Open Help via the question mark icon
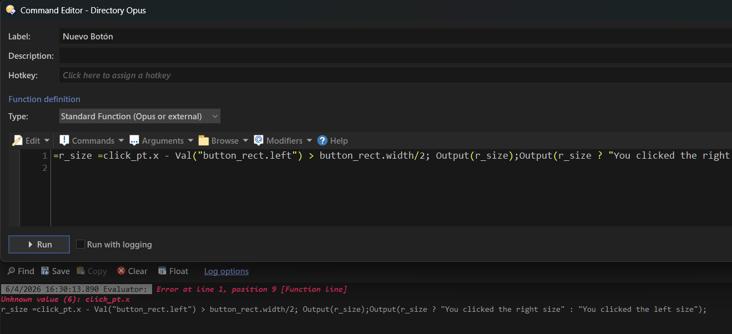This screenshot has height=334, width=732. [322, 140]
